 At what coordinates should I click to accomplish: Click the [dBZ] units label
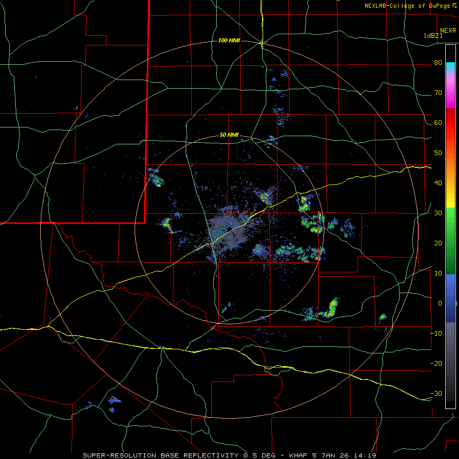tap(433, 36)
